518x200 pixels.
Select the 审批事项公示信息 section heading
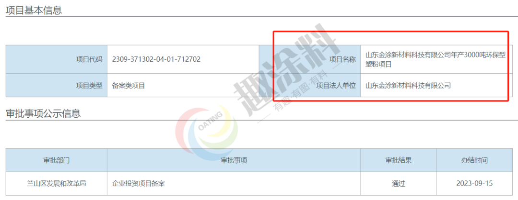[43, 114]
